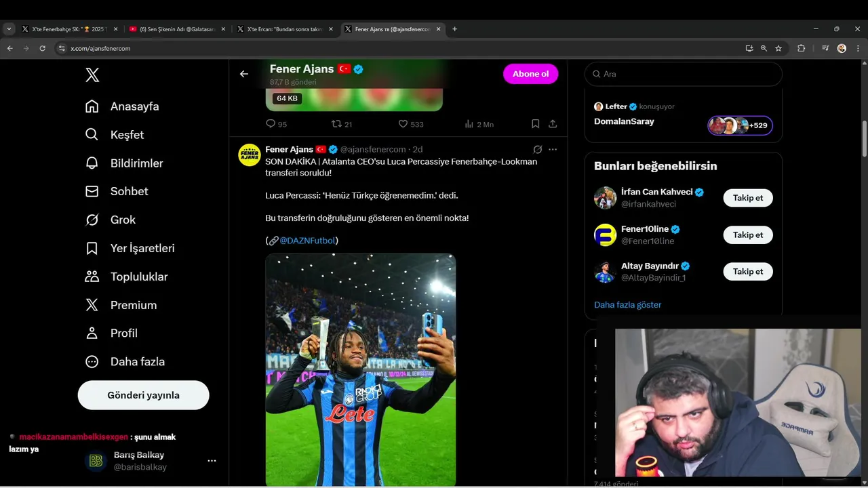Viewport: 868px width, 488px height.
Task: Open Fener10line profile avatar
Action: (x=605, y=235)
